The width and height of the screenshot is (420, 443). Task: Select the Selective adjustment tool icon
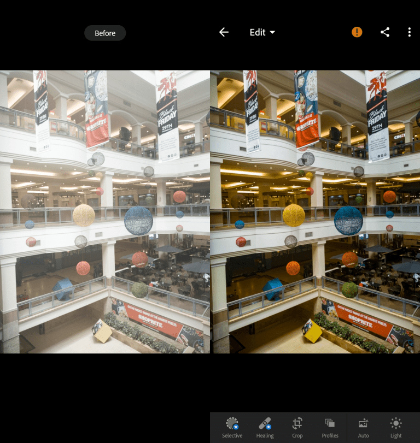point(232,423)
